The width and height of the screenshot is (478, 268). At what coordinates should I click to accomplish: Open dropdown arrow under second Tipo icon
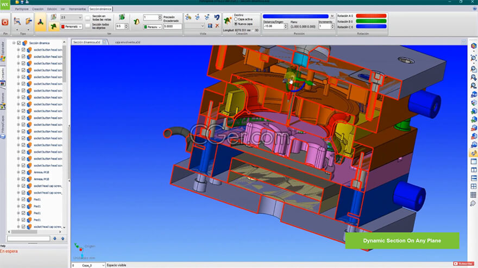(x=29, y=30)
